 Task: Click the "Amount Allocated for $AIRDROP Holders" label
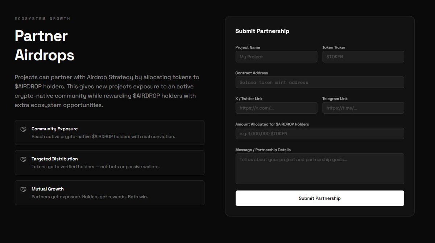(x=272, y=124)
